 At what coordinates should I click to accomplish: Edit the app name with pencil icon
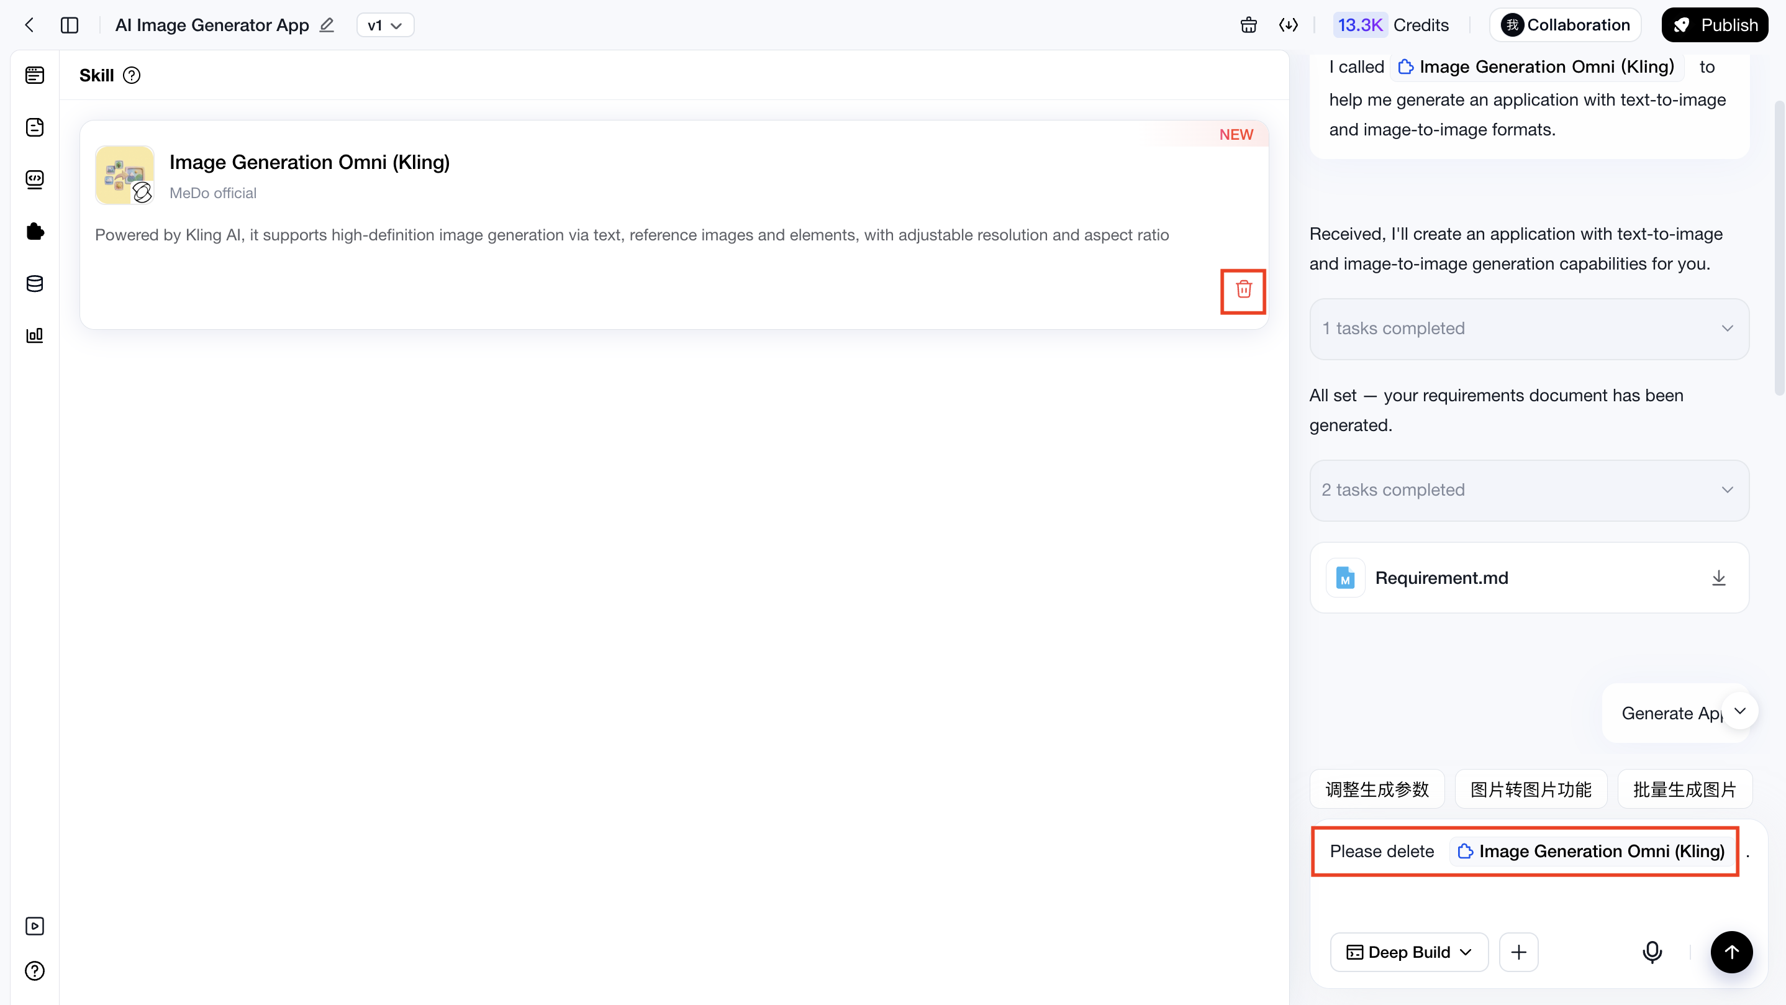click(327, 25)
